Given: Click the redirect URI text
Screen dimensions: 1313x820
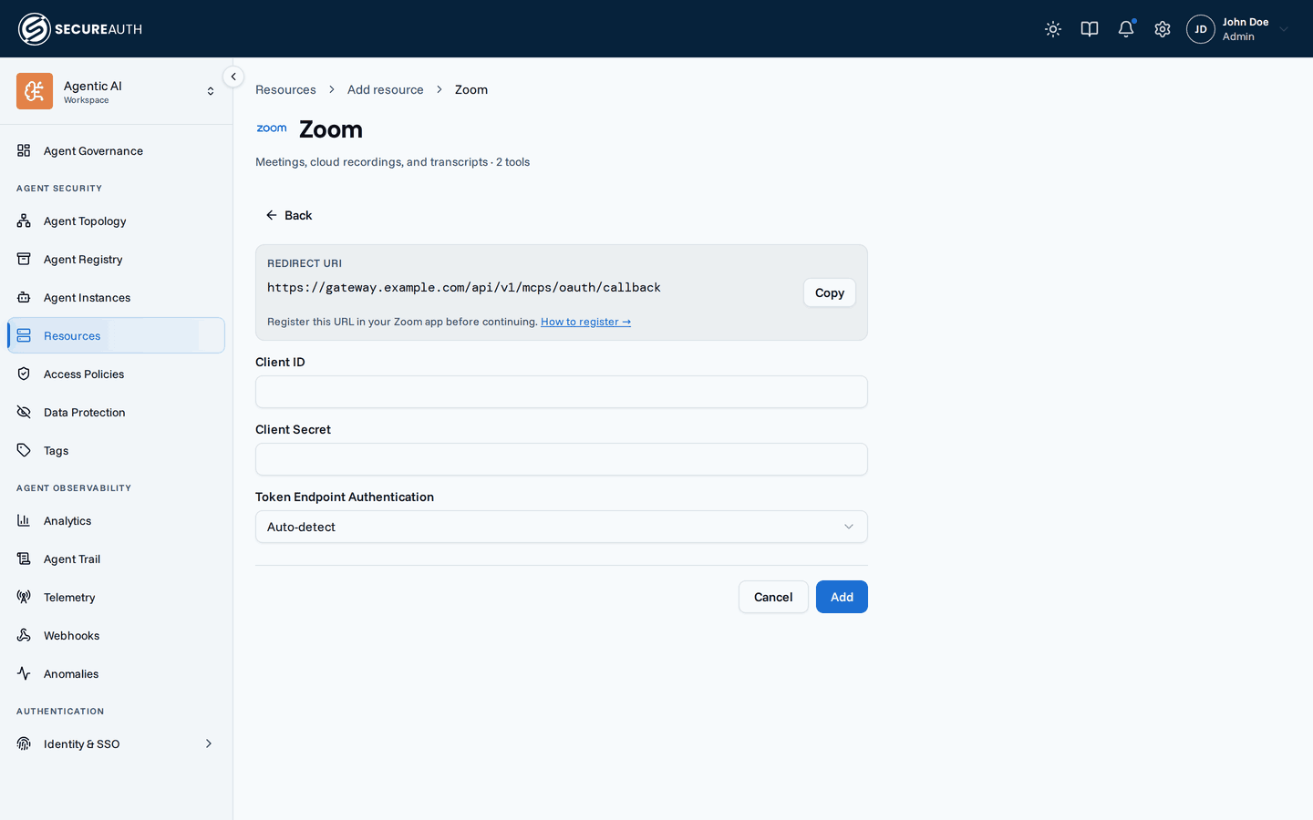Looking at the screenshot, I should click(464, 287).
